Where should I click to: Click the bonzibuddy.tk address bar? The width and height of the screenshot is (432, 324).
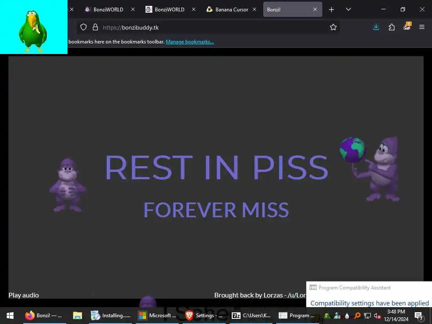tap(208, 27)
